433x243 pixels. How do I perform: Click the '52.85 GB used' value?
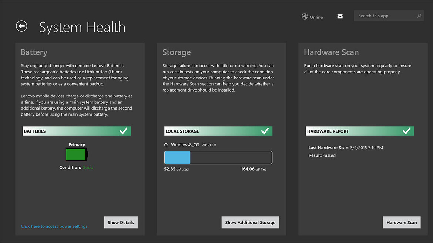point(176,169)
